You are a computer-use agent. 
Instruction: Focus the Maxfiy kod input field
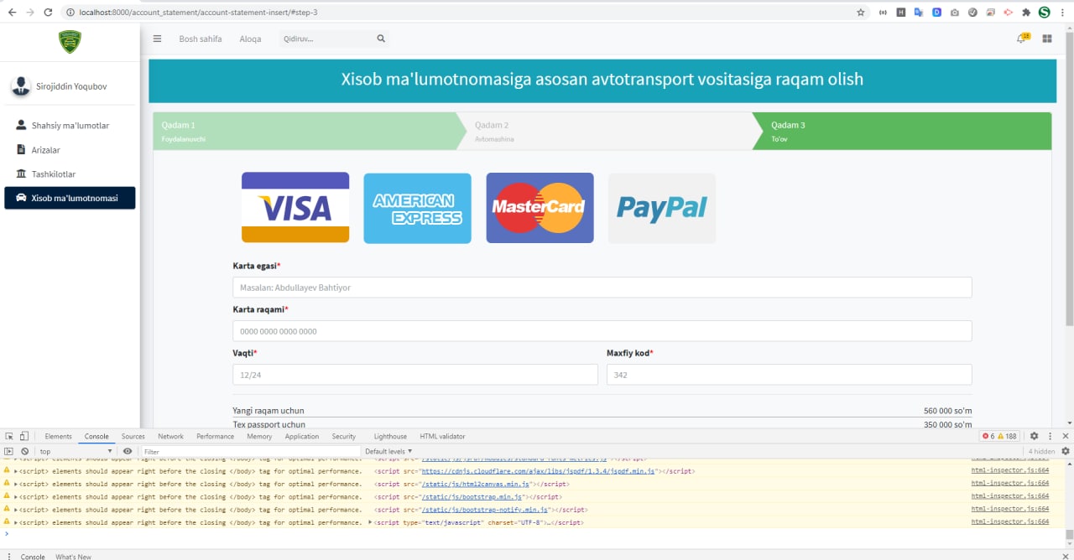pos(790,375)
